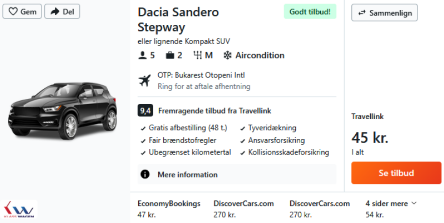Click the compare arrows icon

tap(362, 13)
